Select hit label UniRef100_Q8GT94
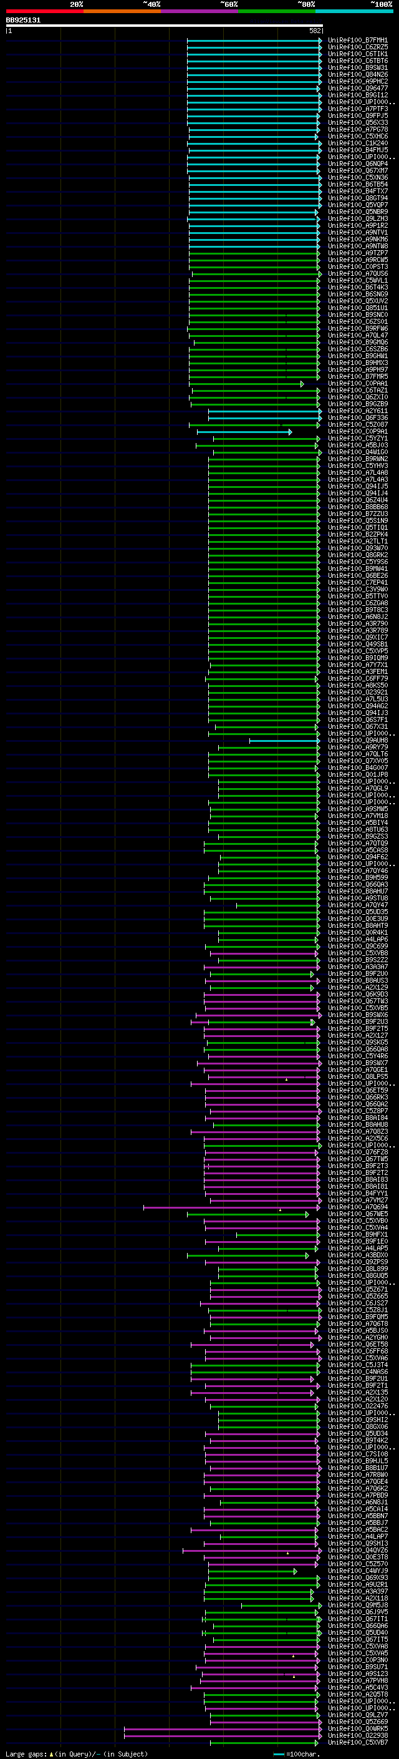The image size is (399, 1759). coord(357,198)
